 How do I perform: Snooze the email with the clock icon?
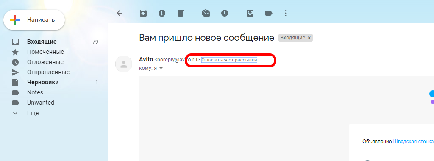(x=225, y=13)
